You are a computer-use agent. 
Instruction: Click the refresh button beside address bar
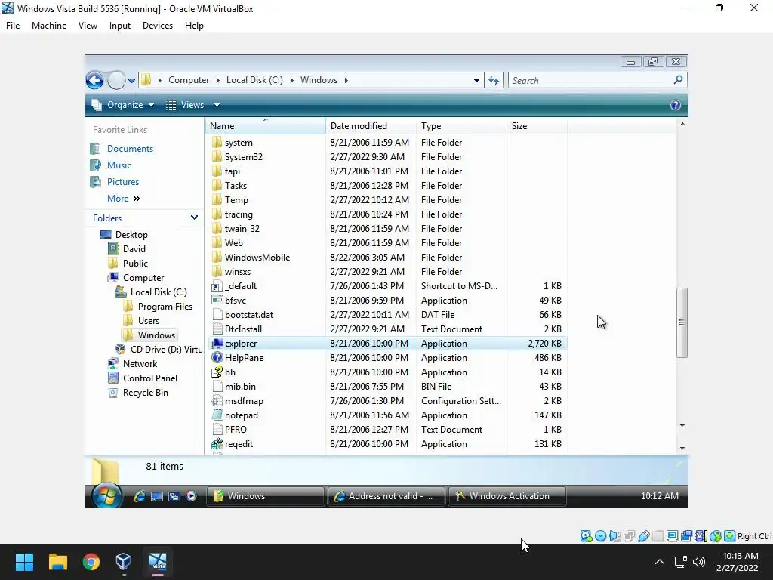click(494, 80)
